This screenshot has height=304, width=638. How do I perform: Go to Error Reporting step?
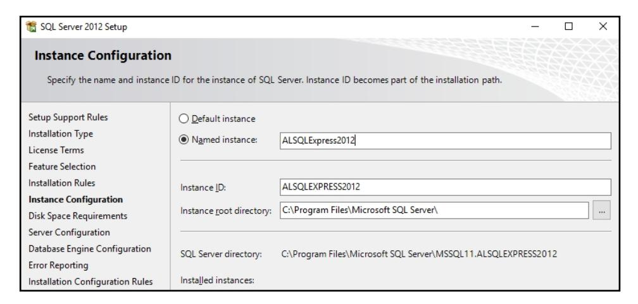point(58,265)
